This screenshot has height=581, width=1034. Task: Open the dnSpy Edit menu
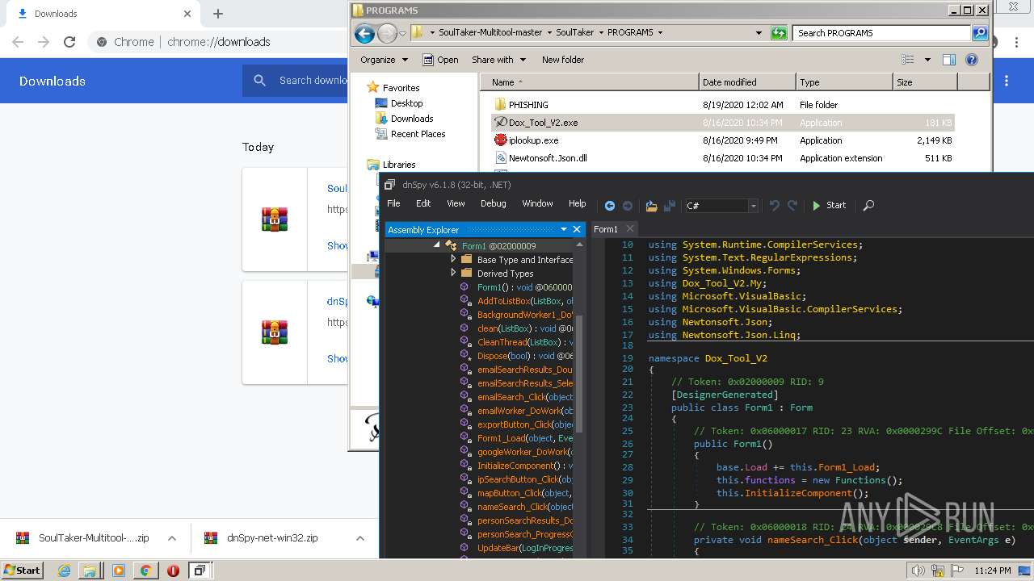(x=423, y=203)
